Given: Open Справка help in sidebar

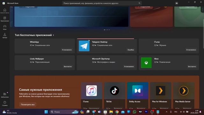Looking at the screenshot, I should pyautogui.click(x=5, y=103).
